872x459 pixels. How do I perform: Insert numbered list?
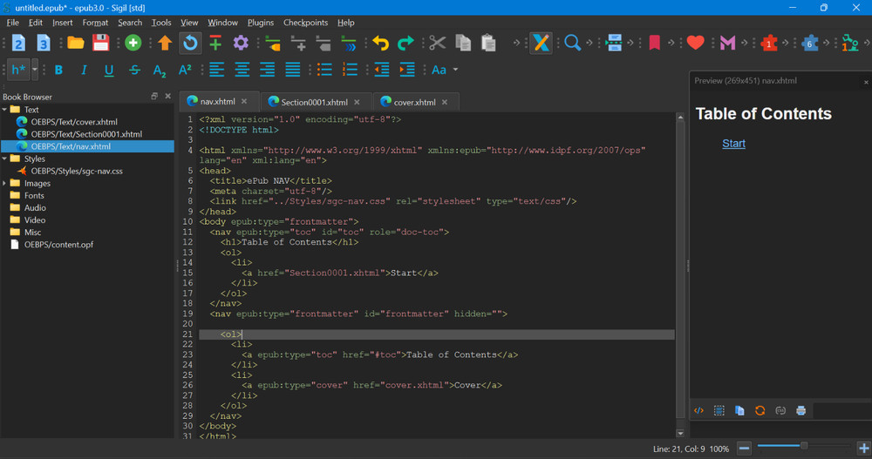point(350,70)
